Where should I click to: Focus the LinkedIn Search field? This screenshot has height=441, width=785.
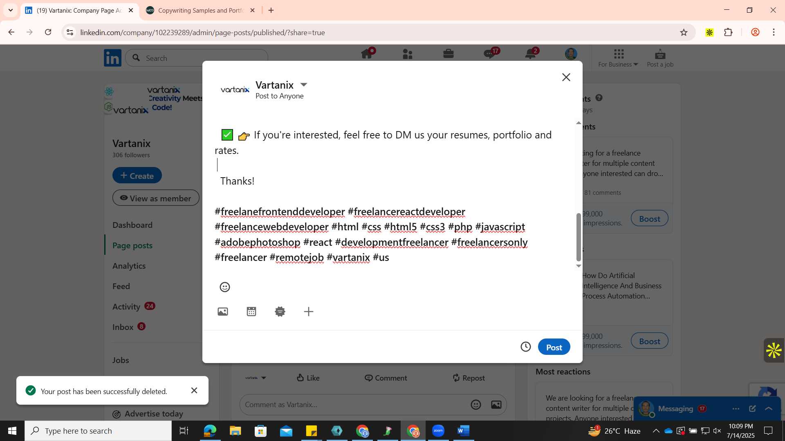coord(197,58)
